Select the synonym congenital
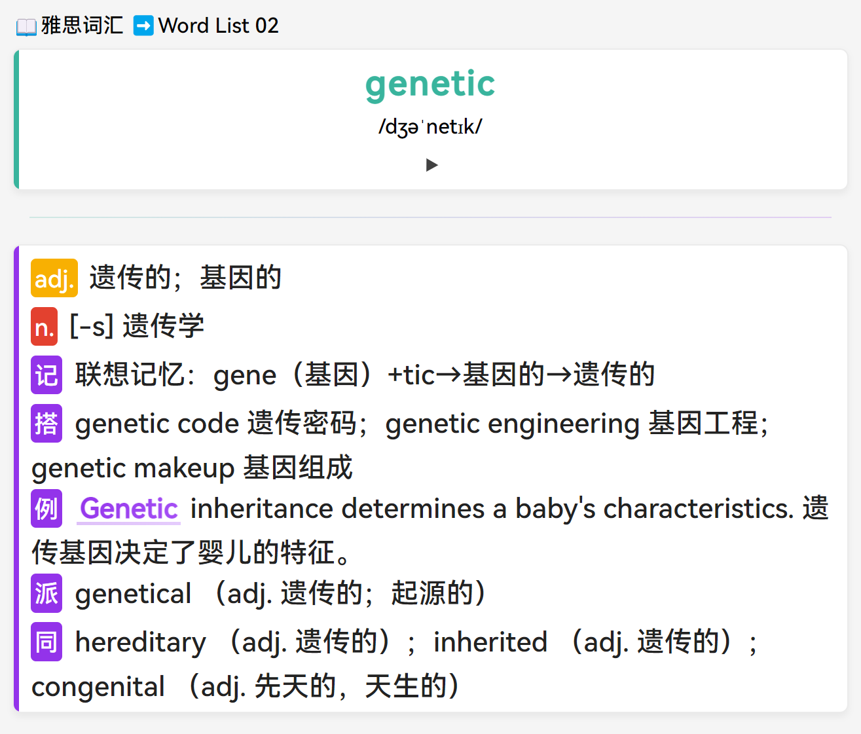Image resolution: width=861 pixels, height=734 pixels. pos(98,687)
